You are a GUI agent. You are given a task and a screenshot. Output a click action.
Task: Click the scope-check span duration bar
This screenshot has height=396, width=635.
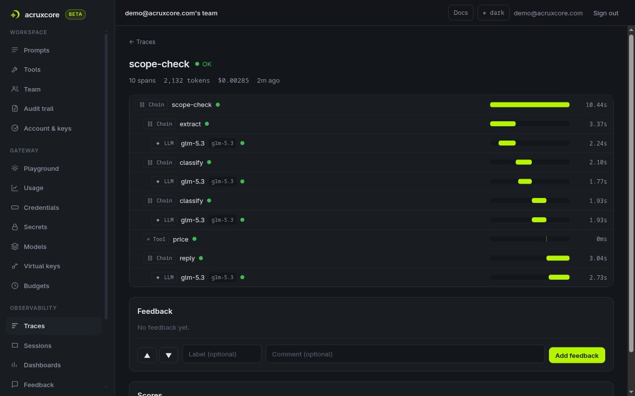530,105
